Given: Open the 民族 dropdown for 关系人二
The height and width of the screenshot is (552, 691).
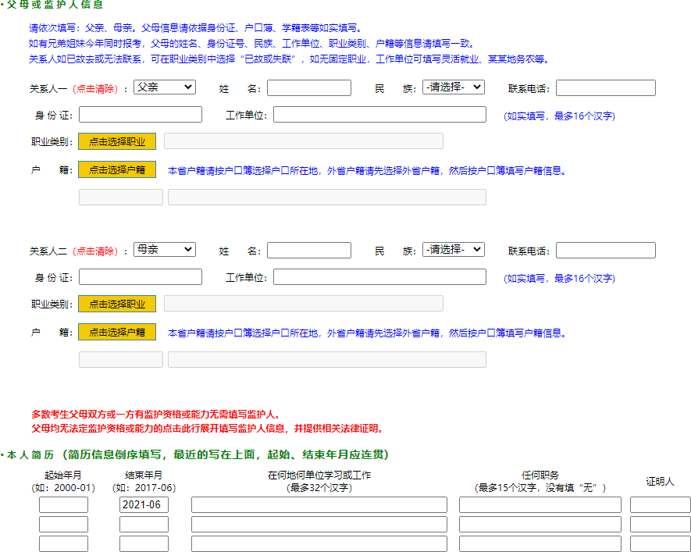Looking at the screenshot, I should point(453,250).
